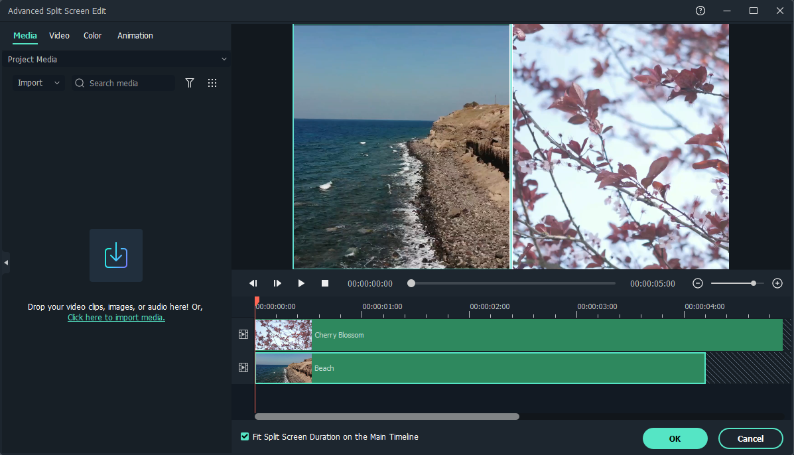This screenshot has height=455, width=794.
Task: Confirm the edit with the OK button
Action: coord(675,438)
